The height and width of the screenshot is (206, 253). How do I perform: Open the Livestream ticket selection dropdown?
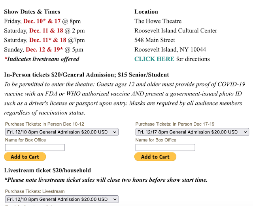click(x=62, y=199)
